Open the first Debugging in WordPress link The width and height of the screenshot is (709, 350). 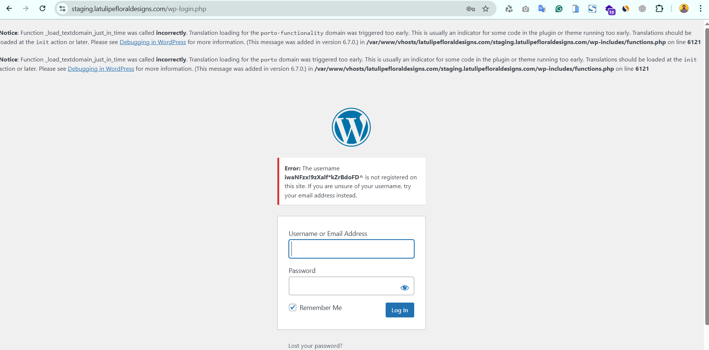(x=153, y=42)
